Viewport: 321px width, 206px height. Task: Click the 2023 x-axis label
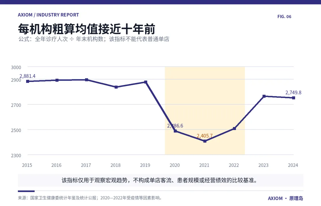[263, 165]
